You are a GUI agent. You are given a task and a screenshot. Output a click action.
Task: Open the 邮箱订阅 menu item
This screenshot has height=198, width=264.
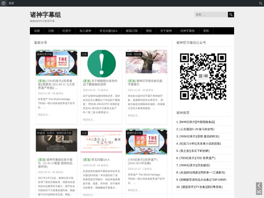(131, 31)
